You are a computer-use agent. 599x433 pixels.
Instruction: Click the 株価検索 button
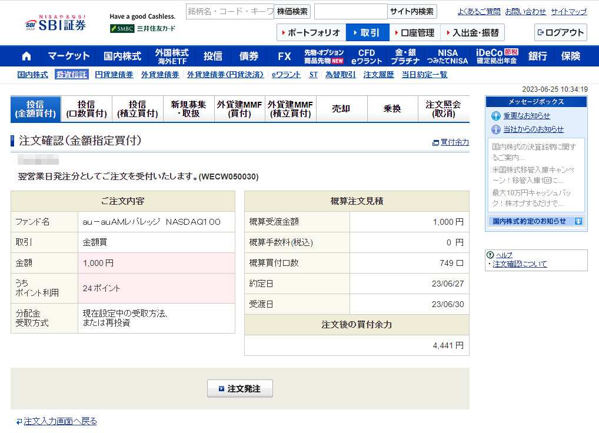coord(292,12)
